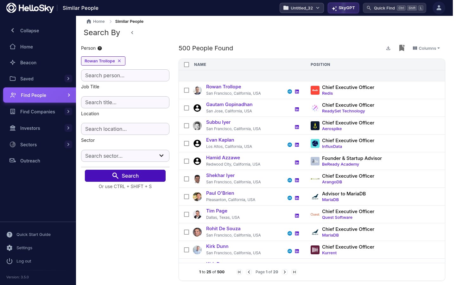Click the Person help question-mark icon
The image size is (456, 285).
pos(100,48)
